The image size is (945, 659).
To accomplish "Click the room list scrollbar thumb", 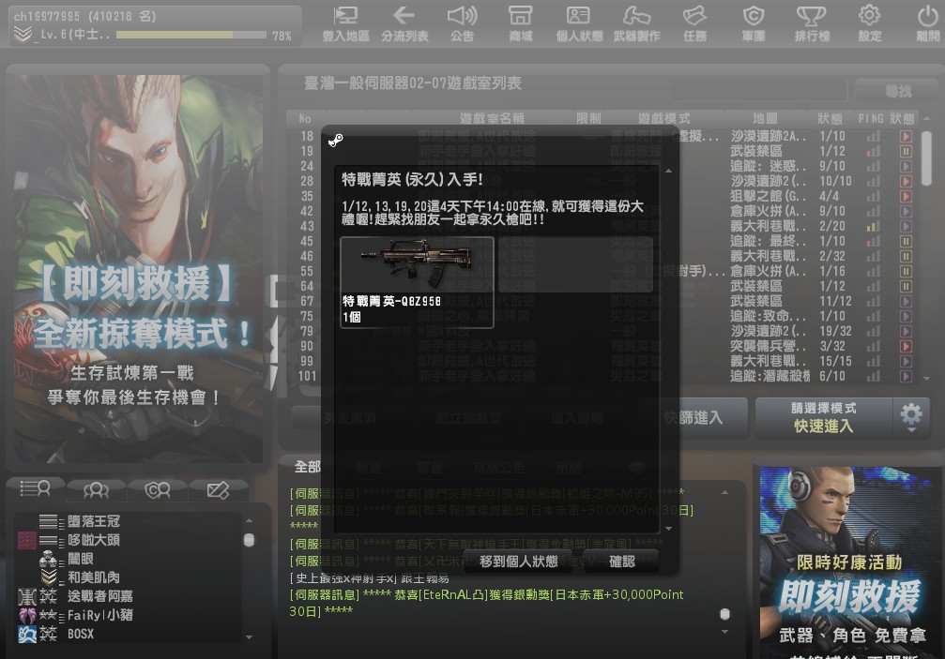I will pos(927,158).
